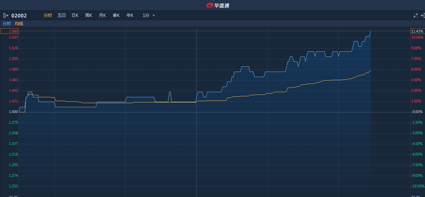Click percent axis label -7.50%
This screenshot has height=197, width=425.
coord(417,165)
